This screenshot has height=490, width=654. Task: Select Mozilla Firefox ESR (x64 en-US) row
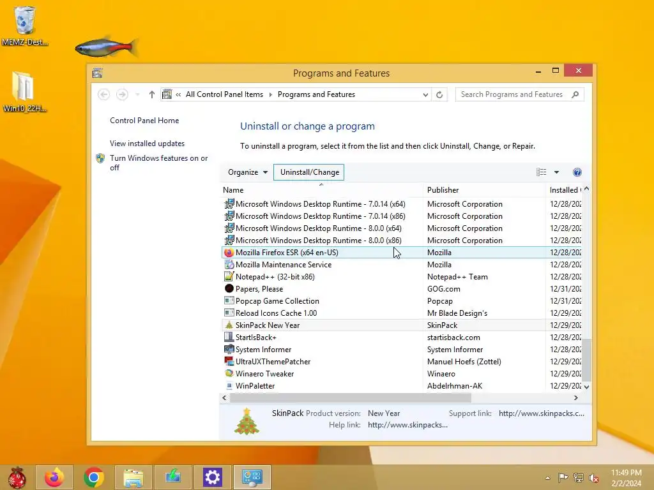click(402, 253)
